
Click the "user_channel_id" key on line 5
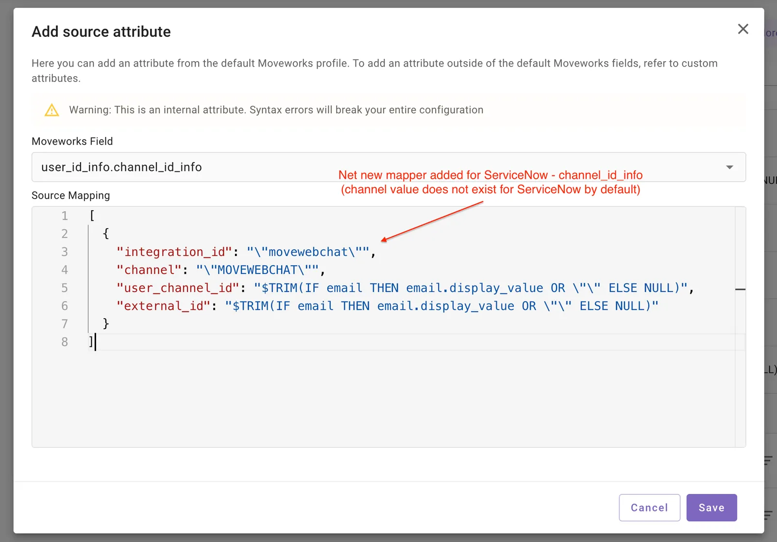178,288
